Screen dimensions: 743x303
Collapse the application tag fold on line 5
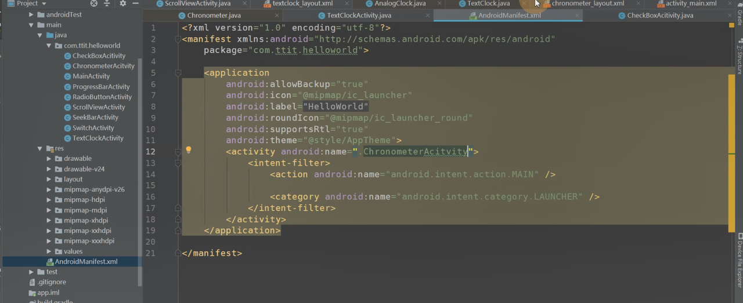[x=178, y=73]
